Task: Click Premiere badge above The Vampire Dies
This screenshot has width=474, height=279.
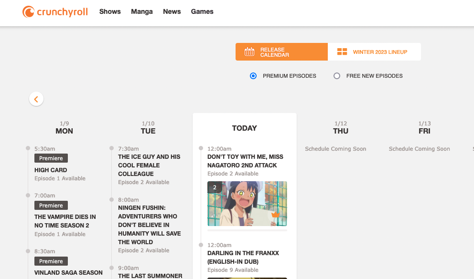Action: click(x=51, y=206)
